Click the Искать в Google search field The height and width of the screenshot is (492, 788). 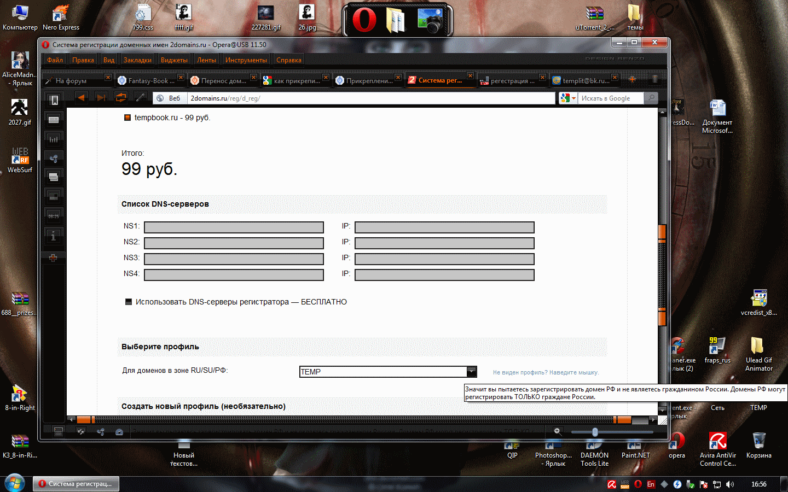tap(611, 98)
